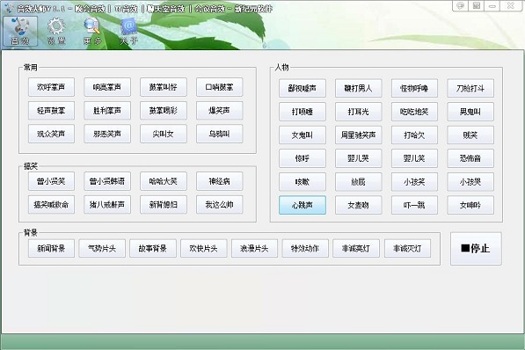Play the 尖叫女 female scream sound
Viewport: 525px width, 350px height.
pyautogui.click(x=164, y=134)
